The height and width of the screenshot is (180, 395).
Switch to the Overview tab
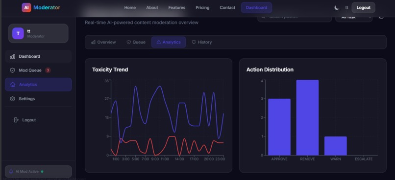[103, 42]
